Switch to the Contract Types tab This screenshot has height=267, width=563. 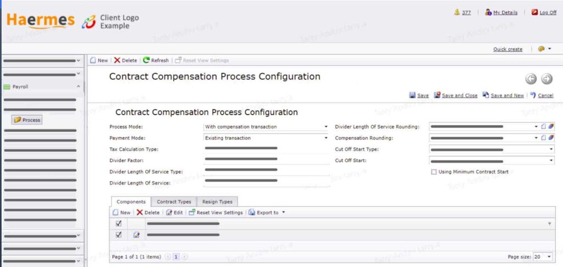click(x=174, y=202)
